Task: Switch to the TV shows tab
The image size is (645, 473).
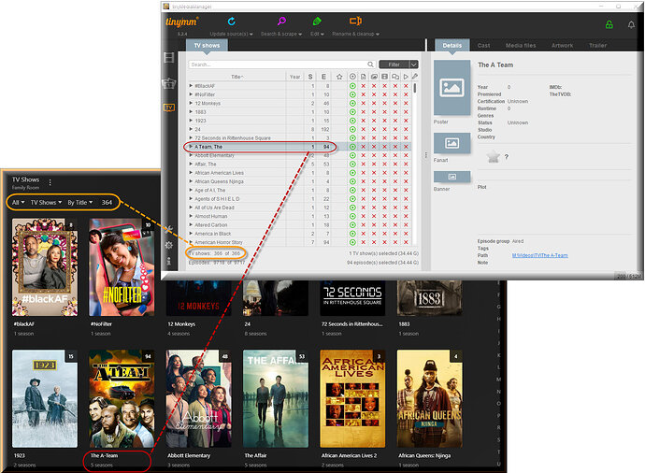Action: point(207,45)
